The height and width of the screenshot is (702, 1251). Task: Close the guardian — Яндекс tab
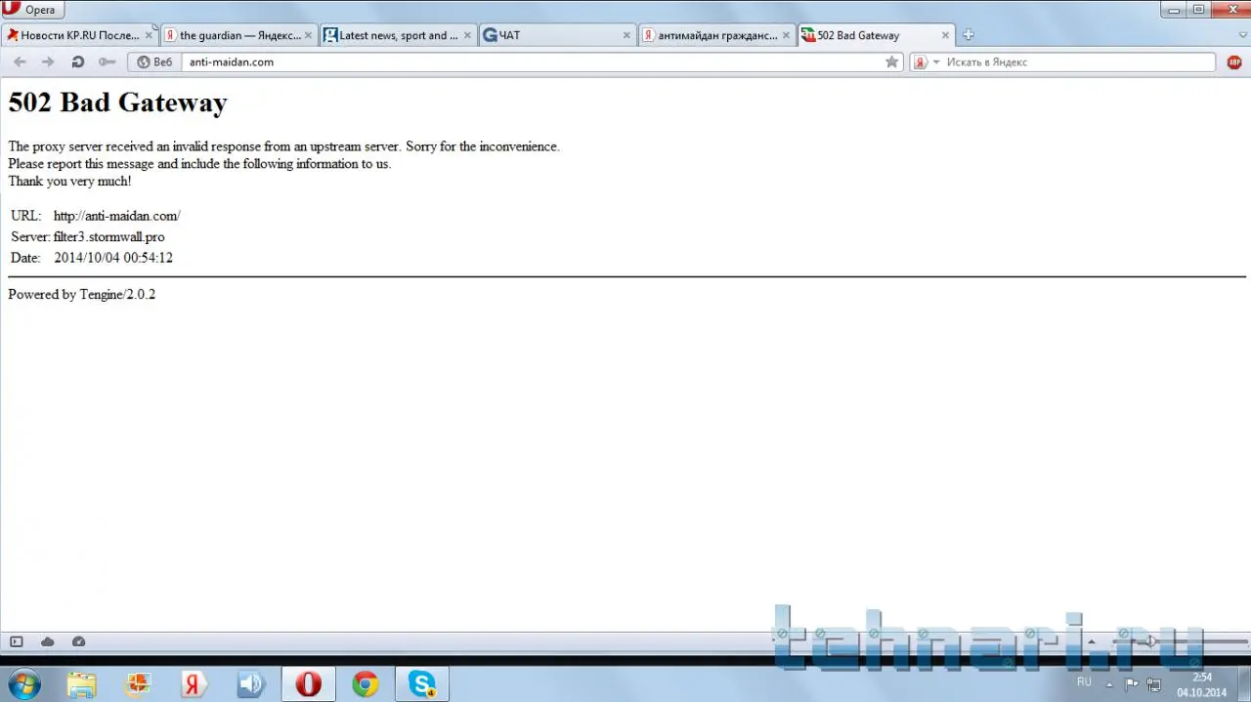308,35
